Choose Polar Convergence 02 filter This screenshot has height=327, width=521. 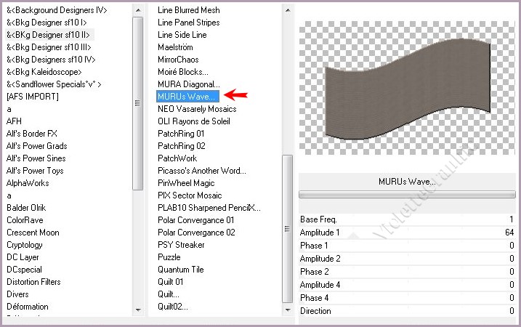point(196,233)
